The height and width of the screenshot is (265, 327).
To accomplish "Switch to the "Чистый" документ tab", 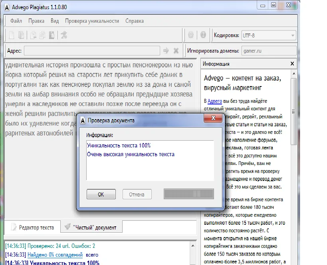I will (91, 227).
